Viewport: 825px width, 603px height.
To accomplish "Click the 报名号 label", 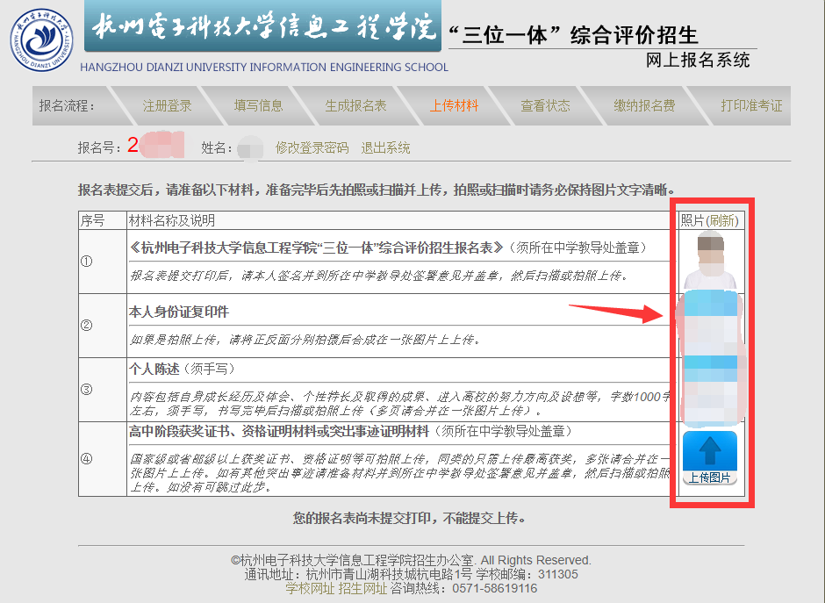I will pyautogui.click(x=99, y=147).
